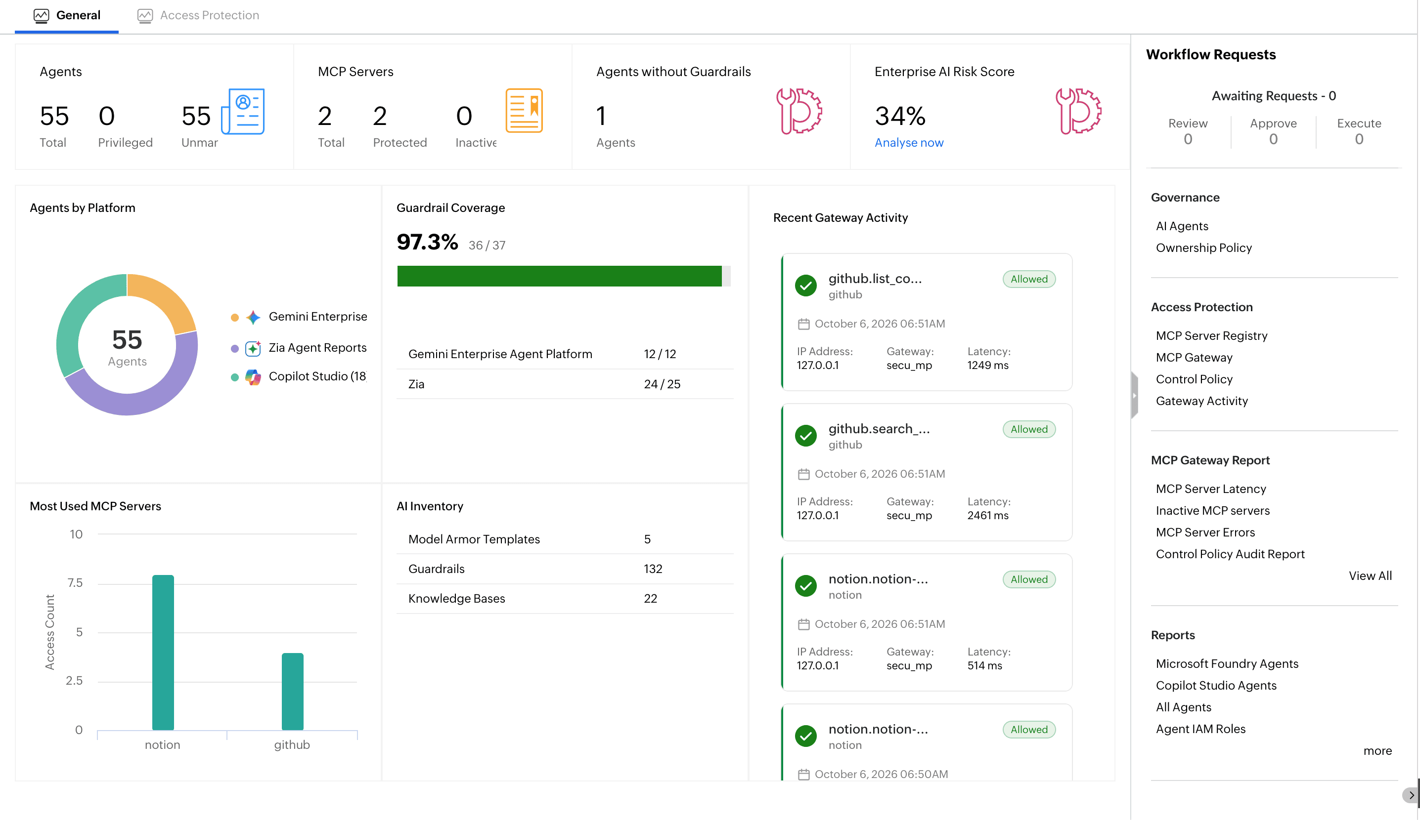Click Gemini Enterprise Agent Platform row

click(565, 354)
